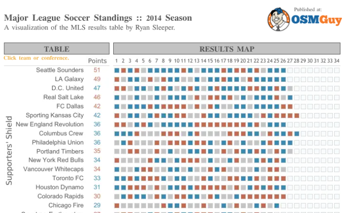
Task: Click Real Salt Lake match 27 blue square
Action: click(x=290, y=98)
